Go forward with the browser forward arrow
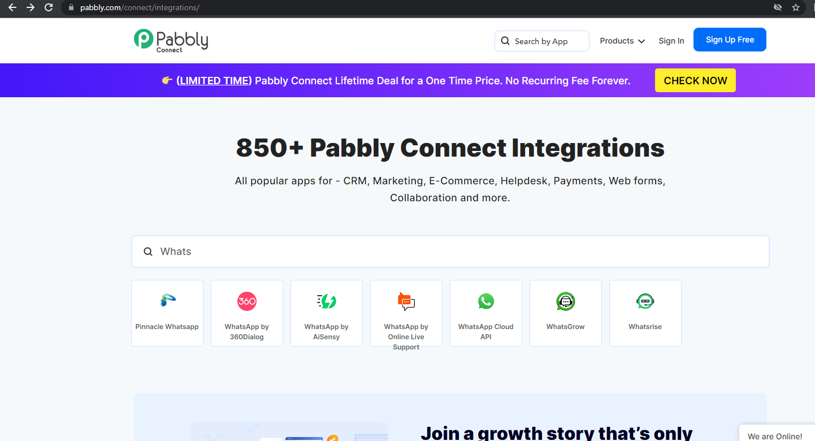The image size is (815, 441). [31, 7]
